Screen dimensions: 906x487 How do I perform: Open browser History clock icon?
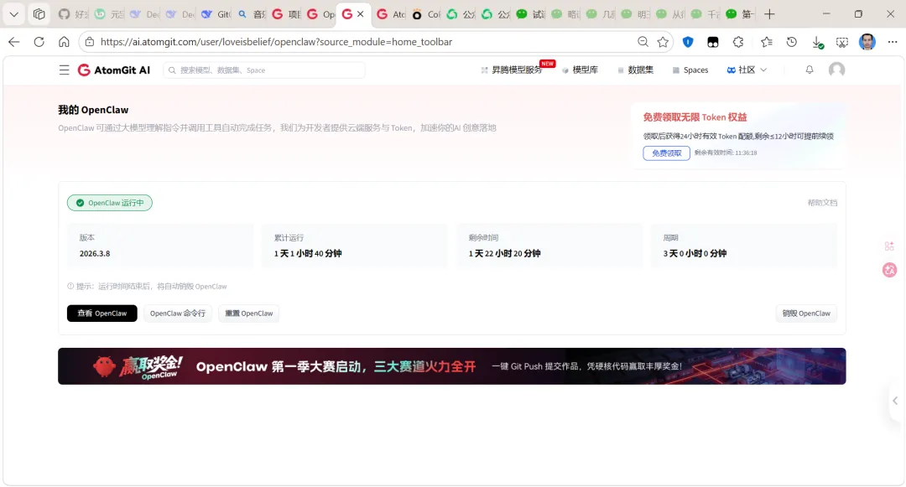[x=792, y=42]
